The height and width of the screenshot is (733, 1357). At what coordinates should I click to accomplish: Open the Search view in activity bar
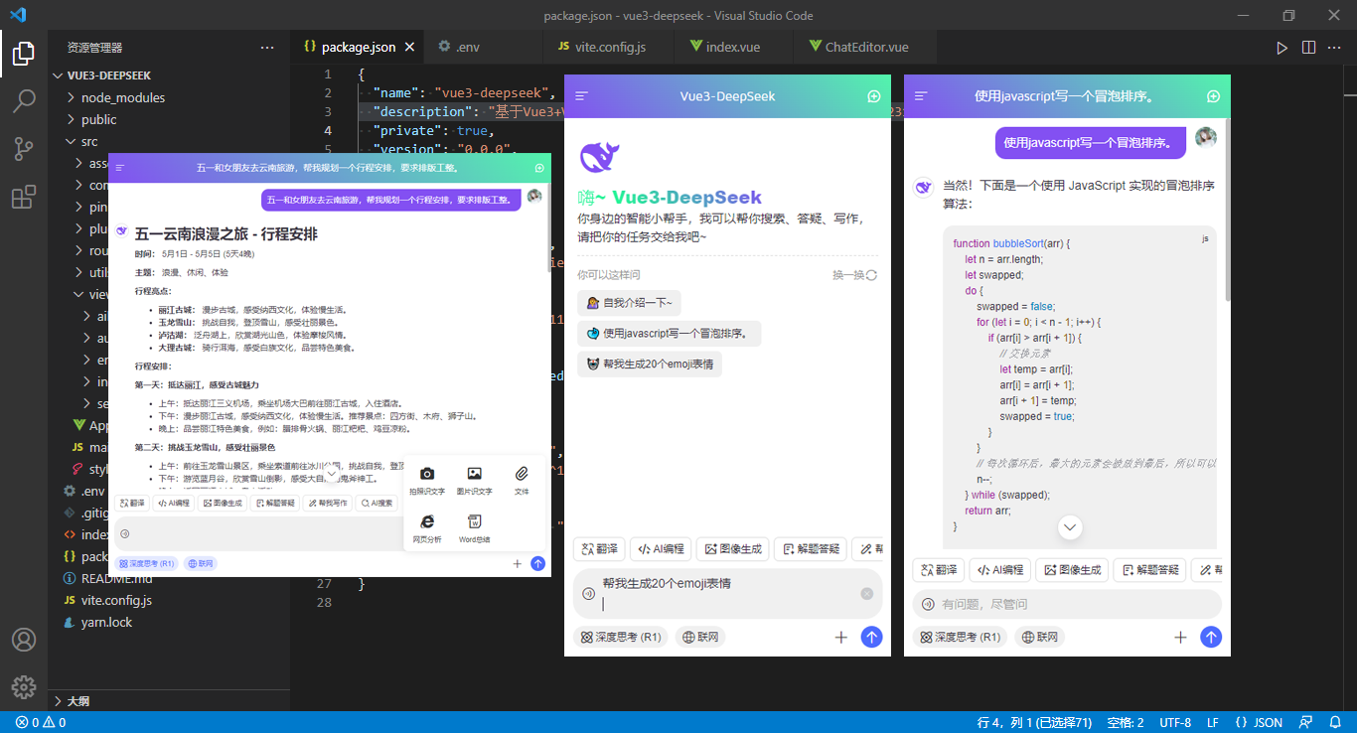pyautogui.click(x=24, y=100)
